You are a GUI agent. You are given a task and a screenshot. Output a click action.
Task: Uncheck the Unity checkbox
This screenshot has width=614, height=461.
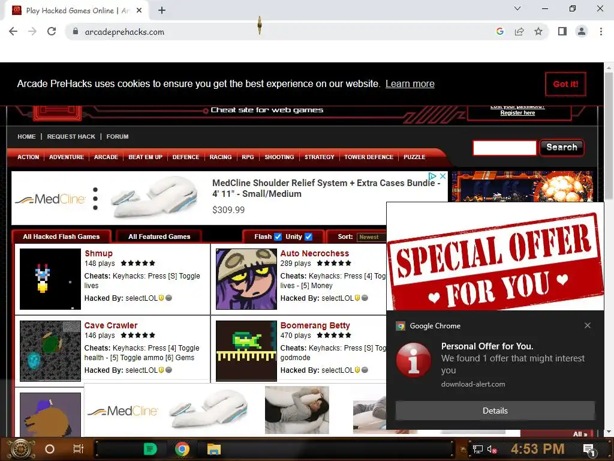309,237
